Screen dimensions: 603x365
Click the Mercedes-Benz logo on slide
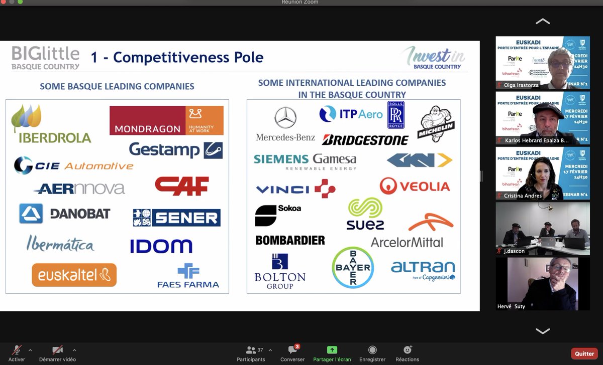point(285,124)
